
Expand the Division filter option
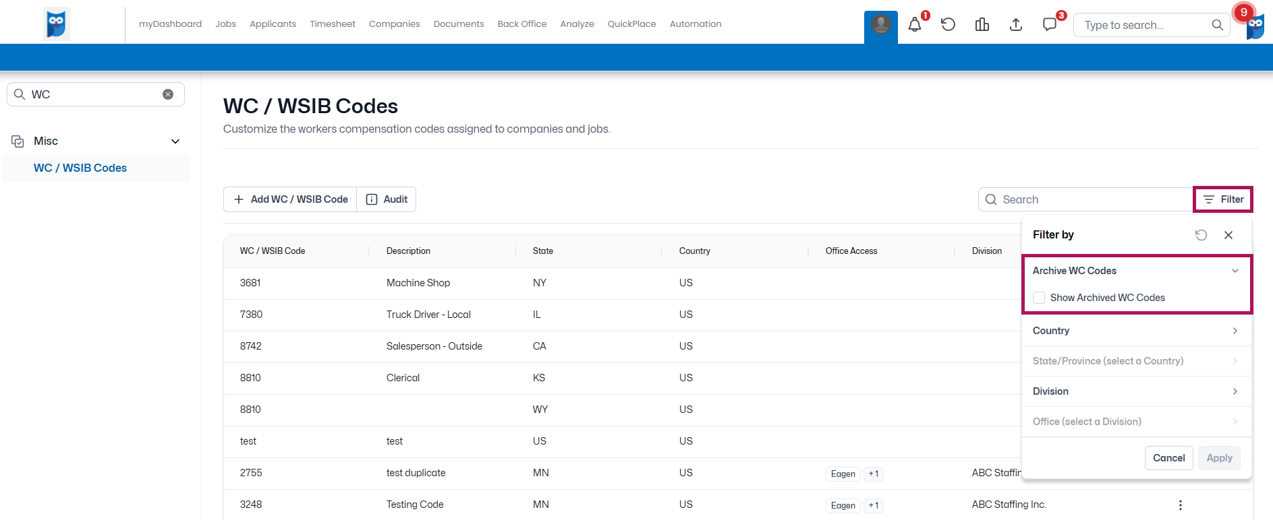1137,391
